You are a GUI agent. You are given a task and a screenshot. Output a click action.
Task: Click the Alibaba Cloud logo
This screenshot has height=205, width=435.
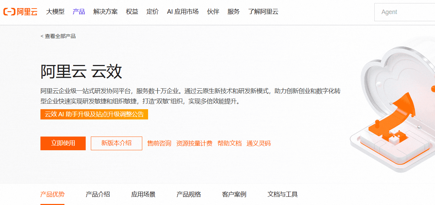21,12
